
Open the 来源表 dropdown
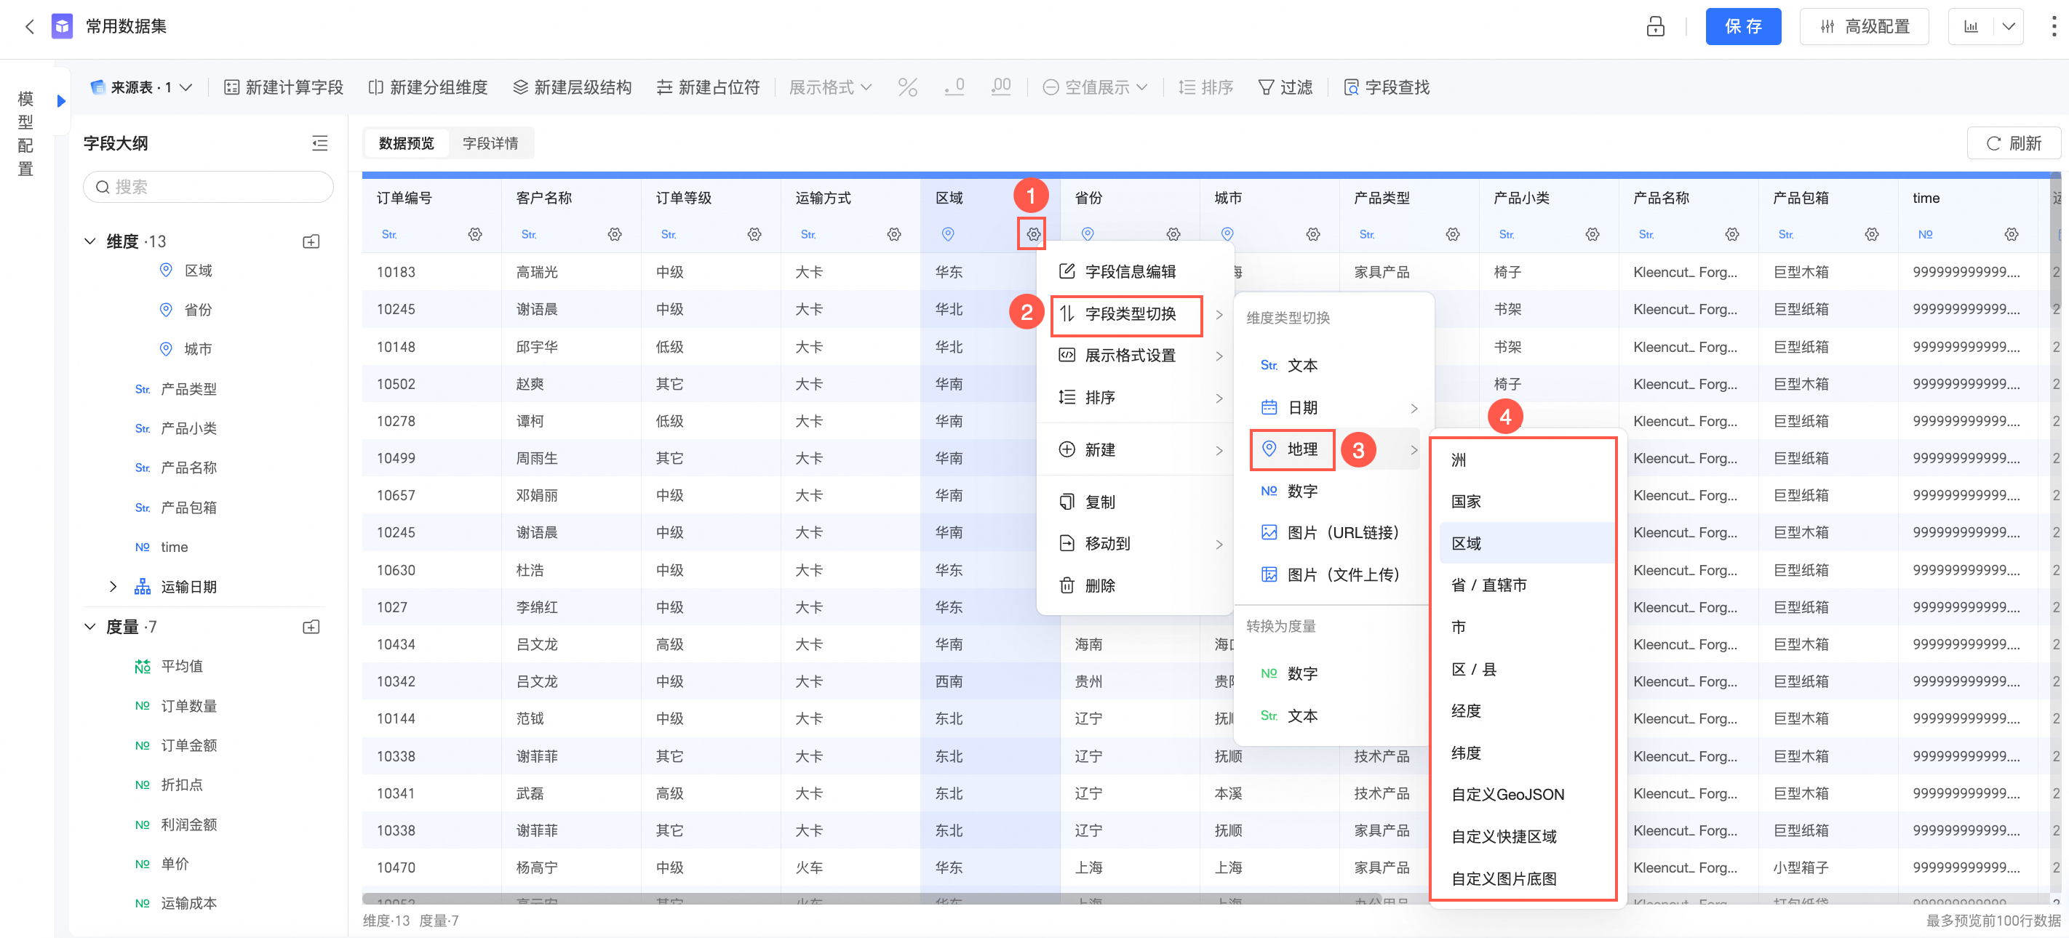click(x=141, y=87)
